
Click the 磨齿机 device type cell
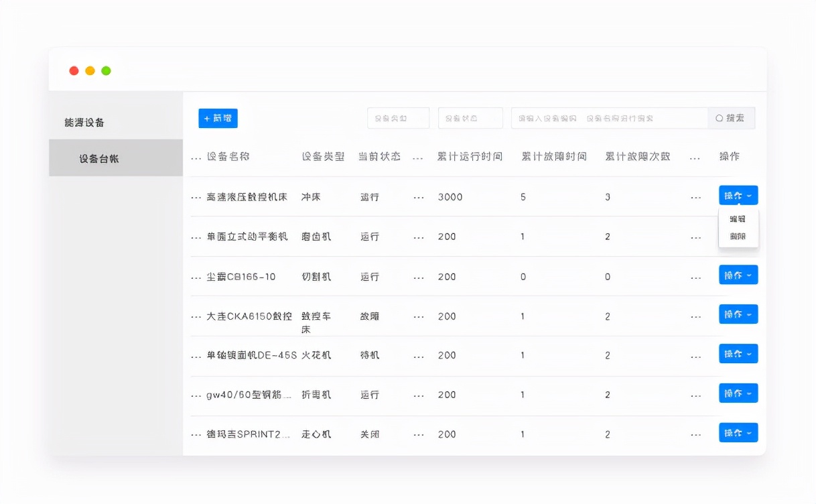coord(316,237)
